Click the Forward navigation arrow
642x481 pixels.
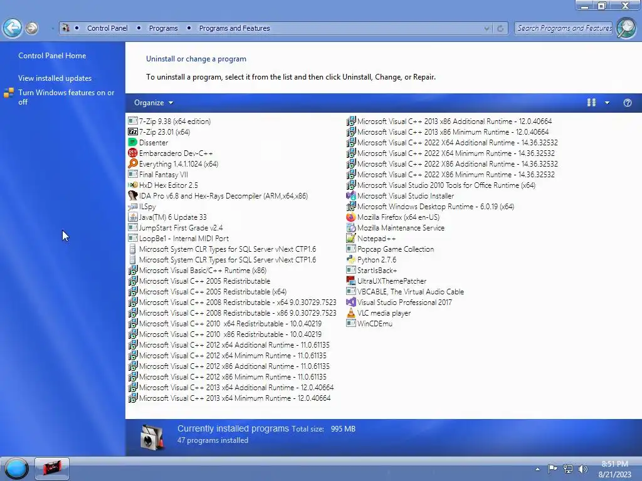(31, 28)
